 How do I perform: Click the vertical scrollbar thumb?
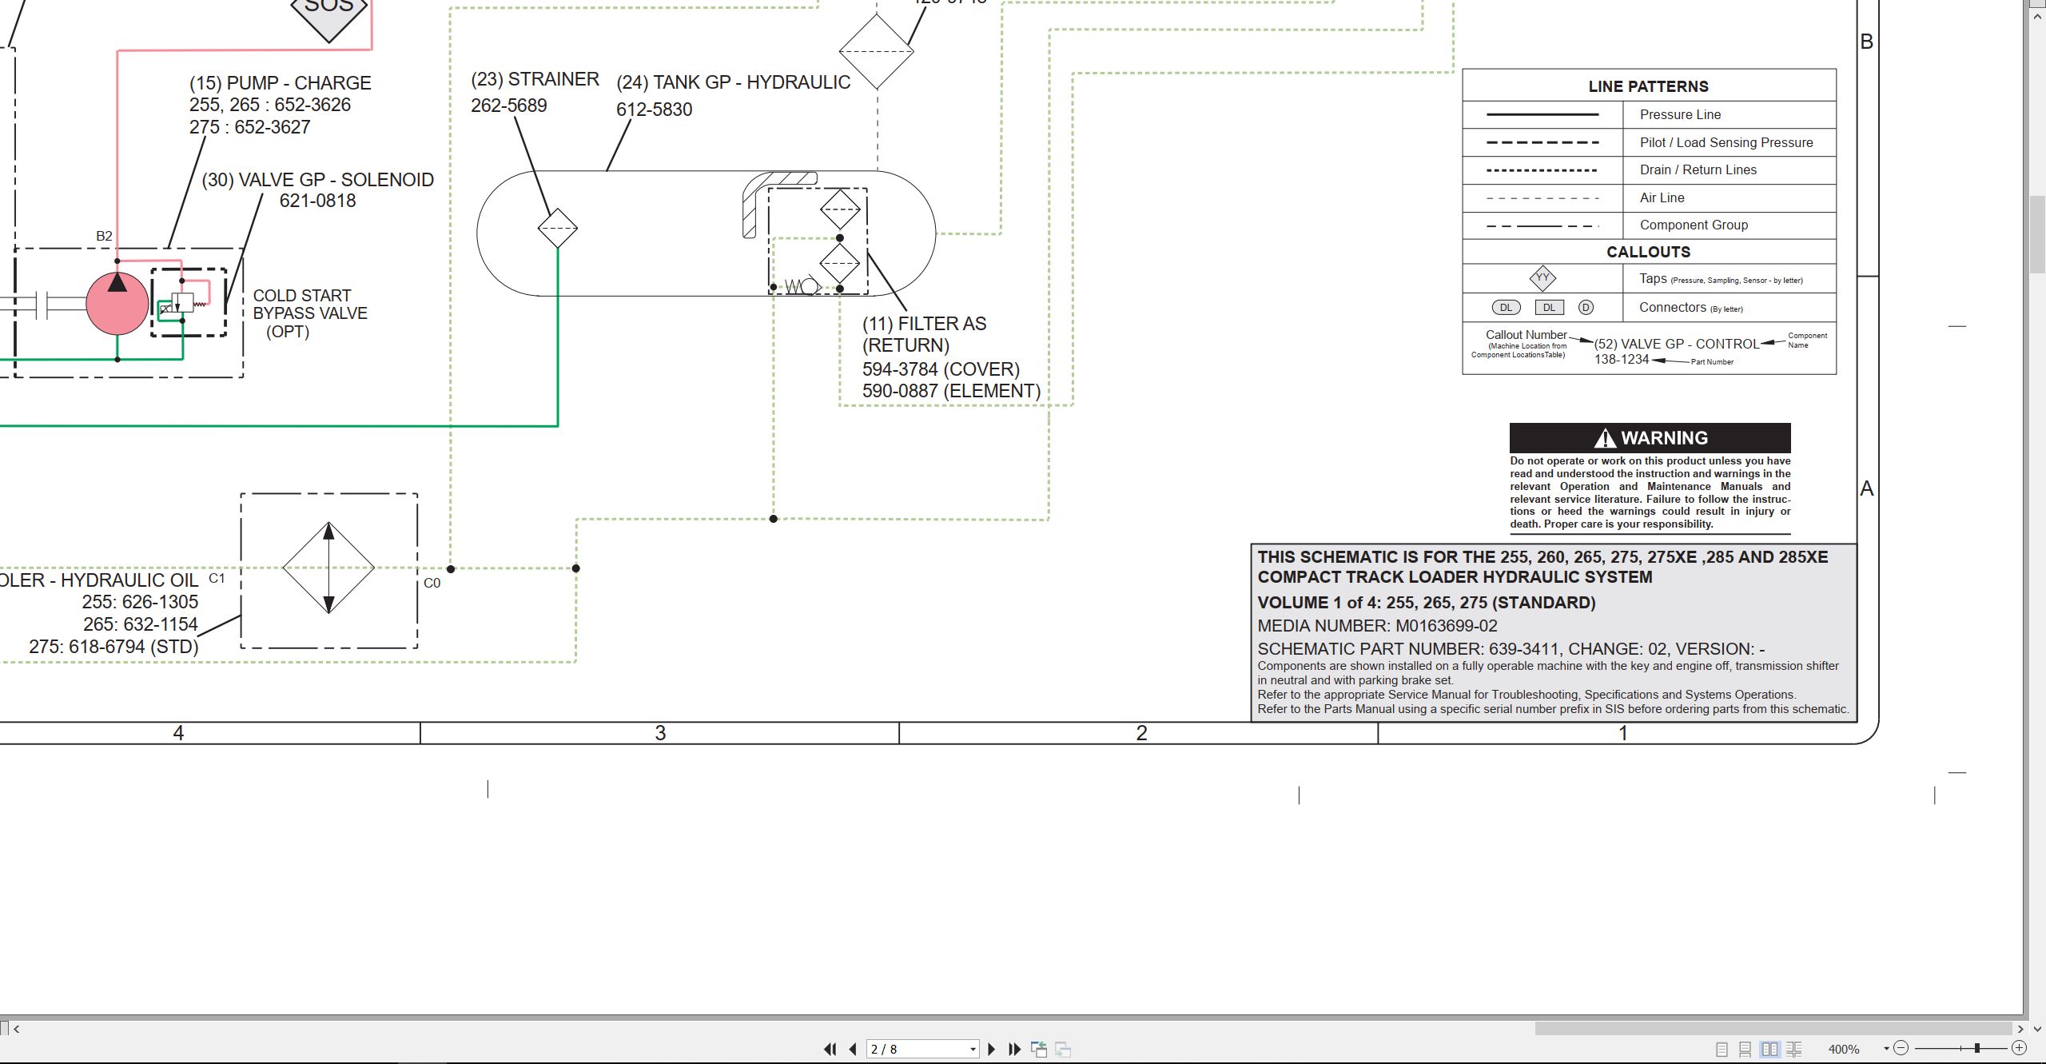coord(2037,233)
